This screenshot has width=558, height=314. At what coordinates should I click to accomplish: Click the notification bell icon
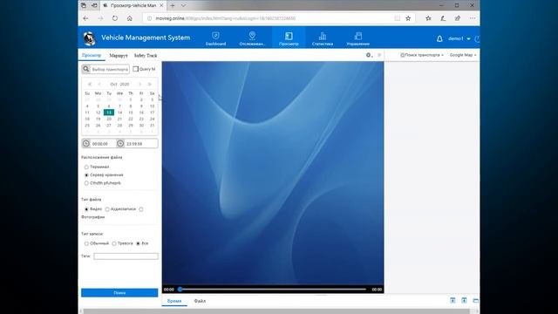tap(439, 38)
